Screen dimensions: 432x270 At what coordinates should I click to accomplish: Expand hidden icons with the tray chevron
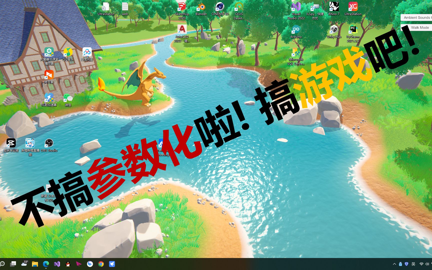point(394,264)
